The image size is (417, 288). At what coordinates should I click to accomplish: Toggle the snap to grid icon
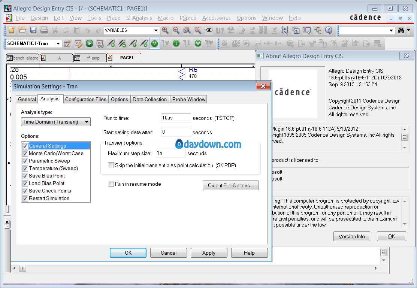tap(285, 30)
